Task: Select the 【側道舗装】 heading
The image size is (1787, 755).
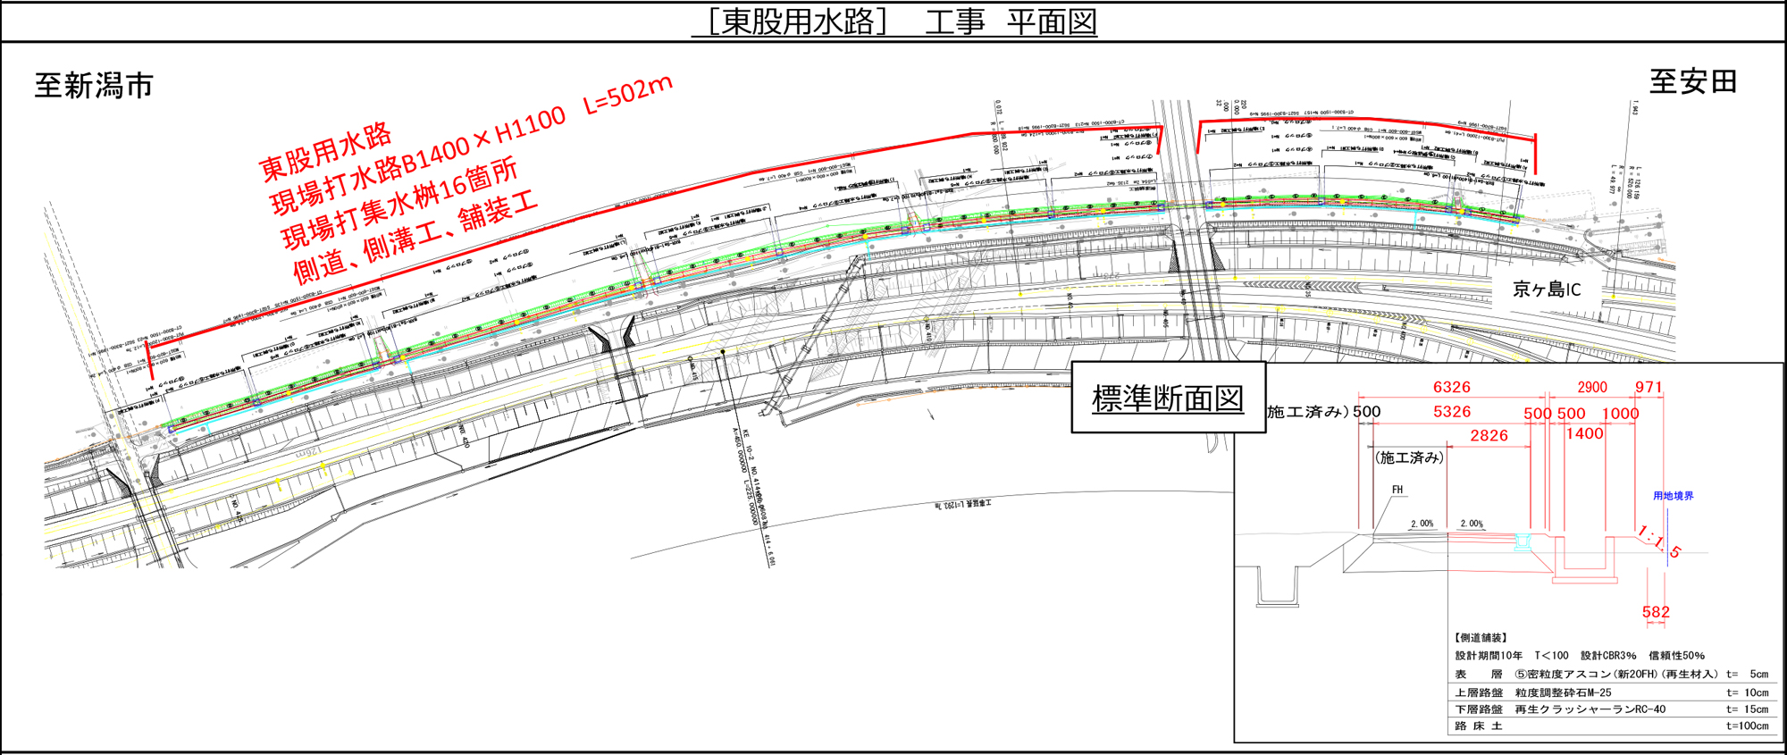Action: click(1481, 637)
